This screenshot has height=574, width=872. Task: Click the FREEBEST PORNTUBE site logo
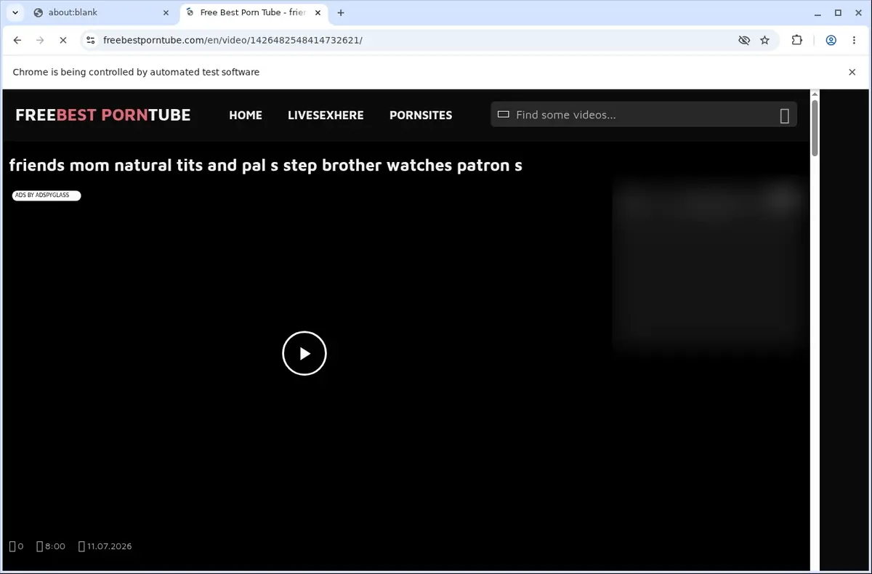103,115
